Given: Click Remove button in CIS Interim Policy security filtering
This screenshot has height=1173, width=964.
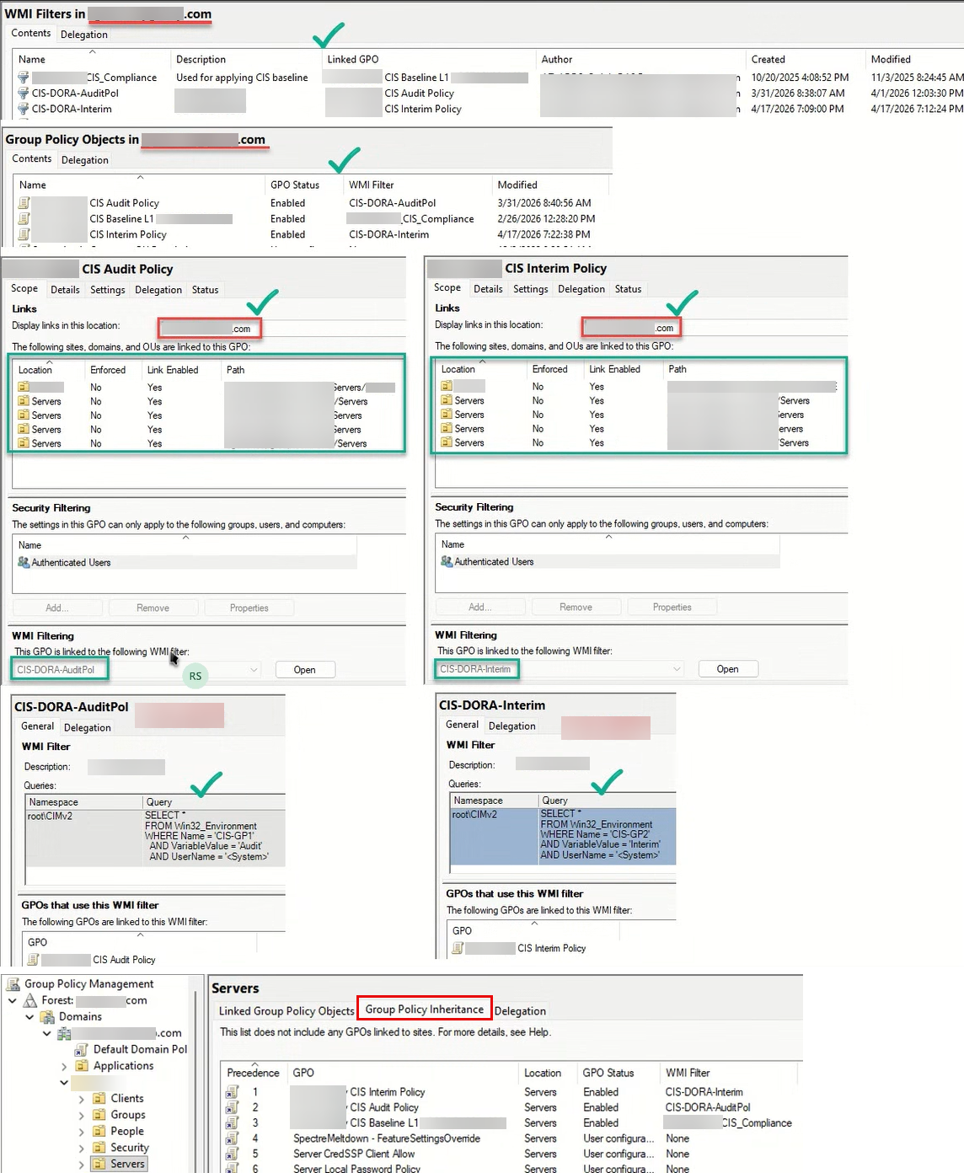Looking at the screenshot, I should 576,607.
